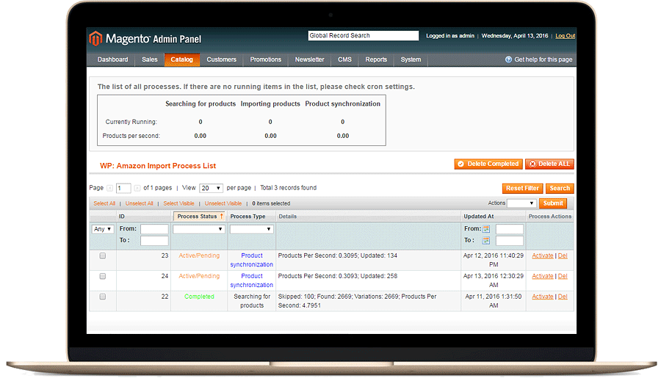Click the help question-mark icon
661x378 pixels.
pyautogui.click(x=508, y=59)
